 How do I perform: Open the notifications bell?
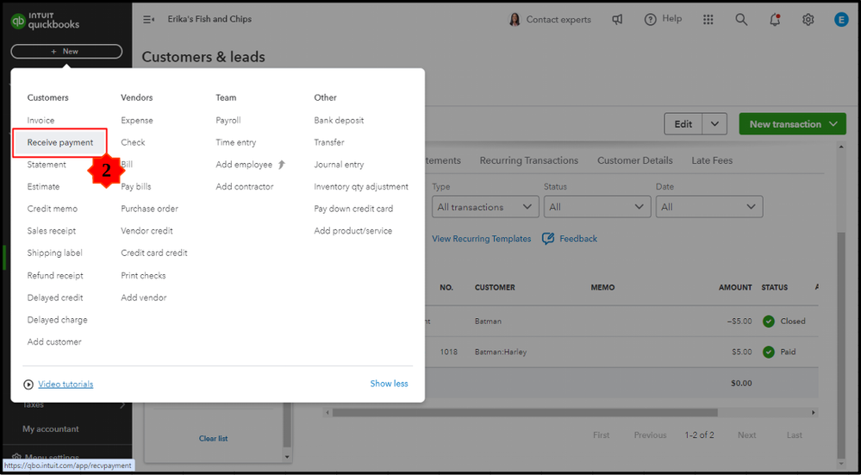(775, 20)
